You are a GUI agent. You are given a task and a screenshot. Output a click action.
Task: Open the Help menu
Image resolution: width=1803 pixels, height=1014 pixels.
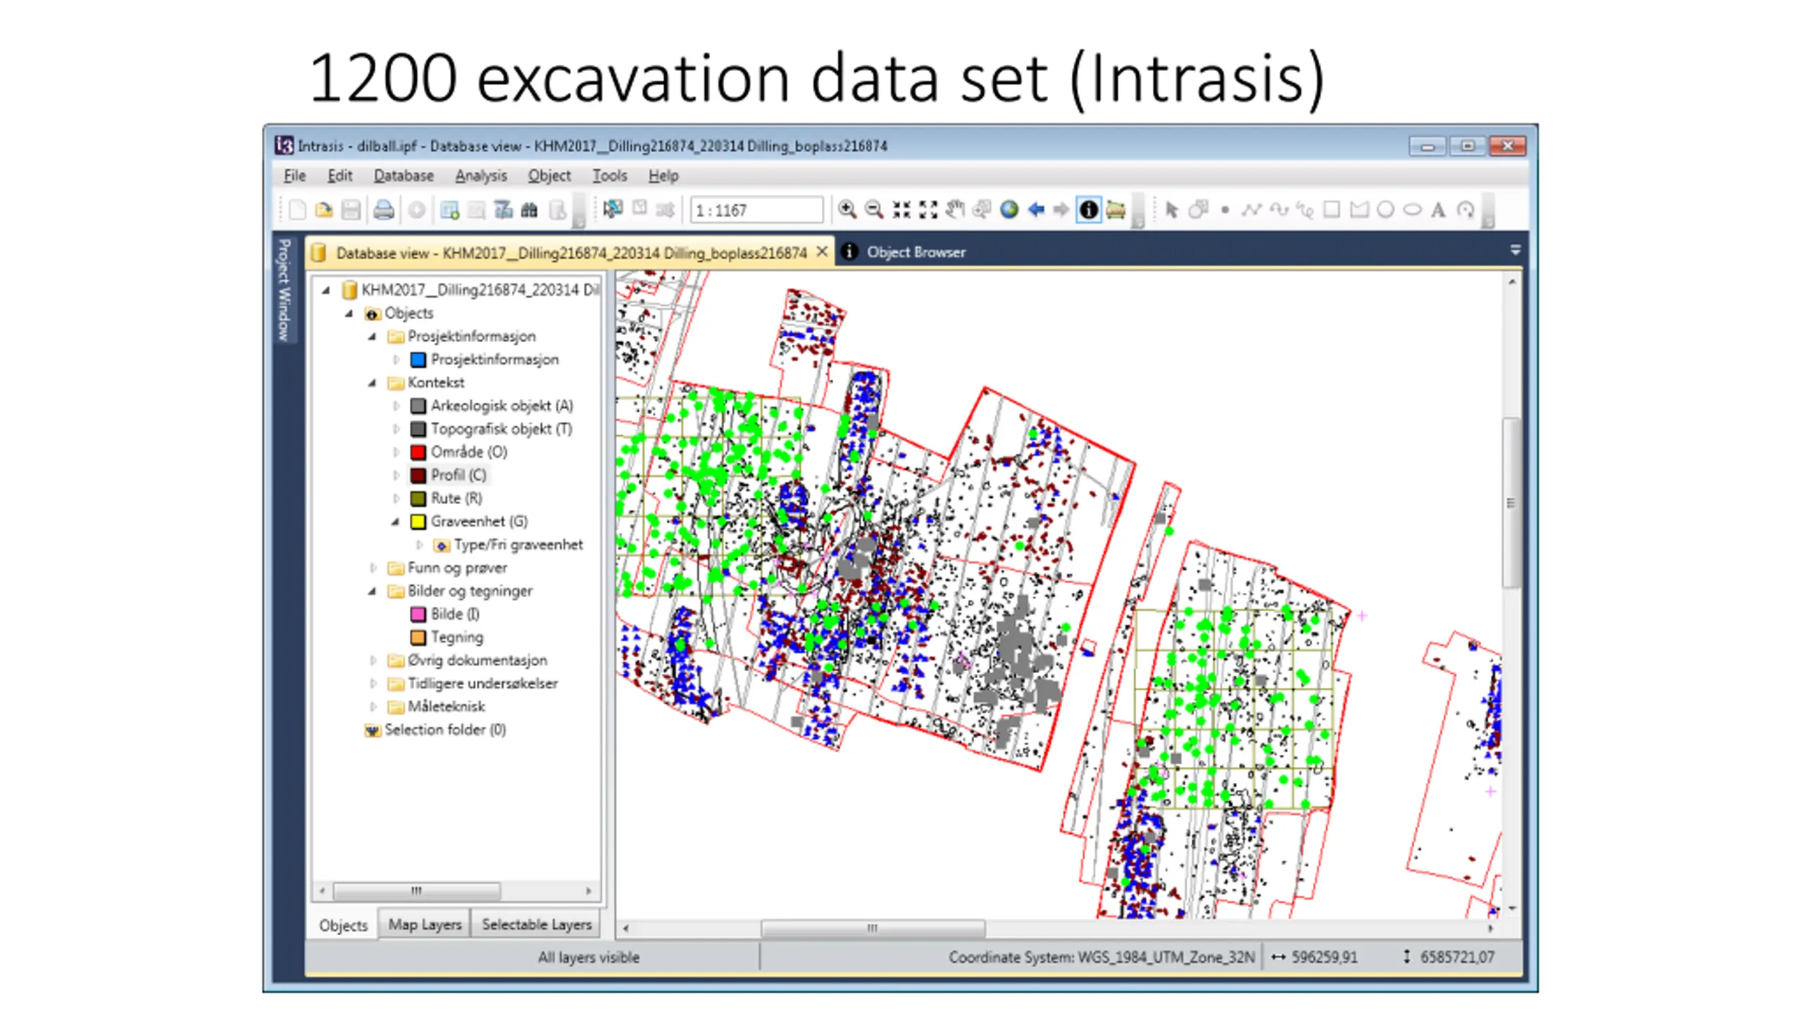pos(663,175)
